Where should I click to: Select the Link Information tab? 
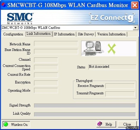[x=38, y=34]
